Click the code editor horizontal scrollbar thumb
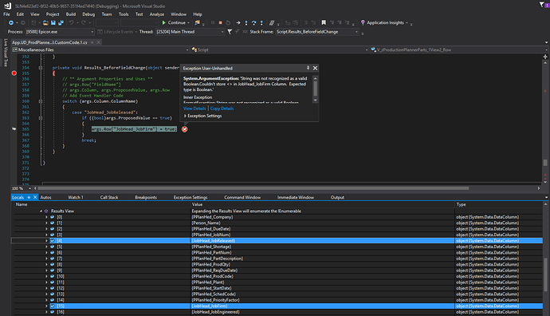The width and height of the screenshot is (550, 316). (x=253, y=188)
